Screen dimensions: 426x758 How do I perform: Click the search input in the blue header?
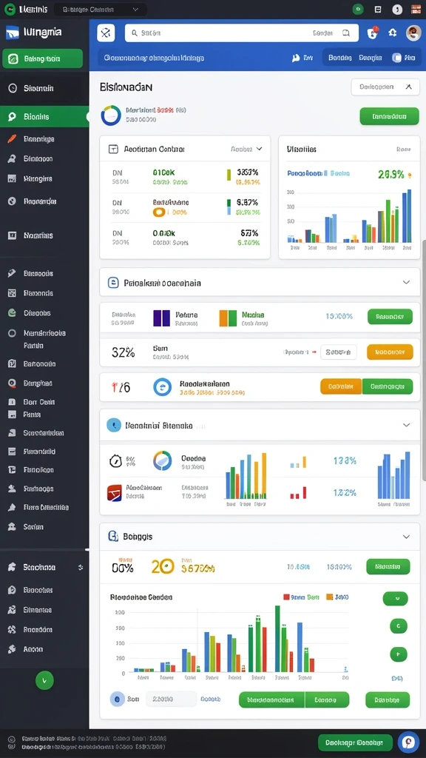(242, 33)
